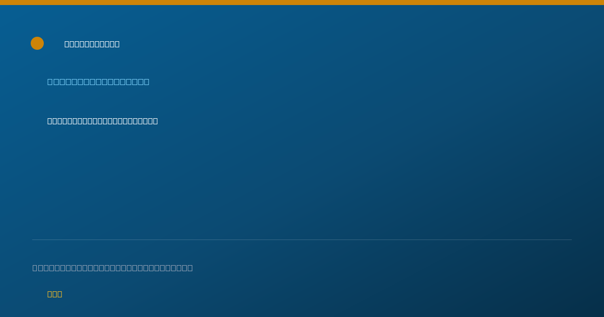Click the orange accent bar at top

click(x=302, y=3)
